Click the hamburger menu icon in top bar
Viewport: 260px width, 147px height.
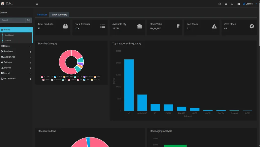pyautogui.click(x=37, y=4)
